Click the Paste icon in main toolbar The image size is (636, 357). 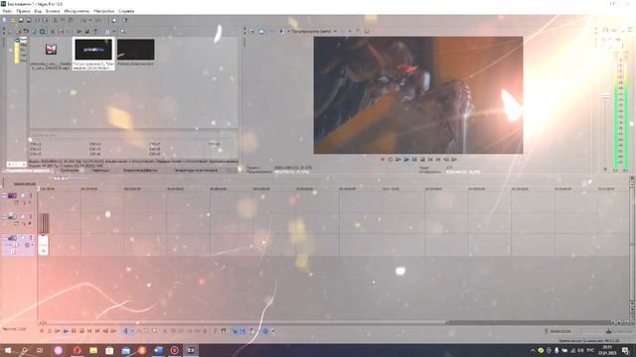coord(71,20)
